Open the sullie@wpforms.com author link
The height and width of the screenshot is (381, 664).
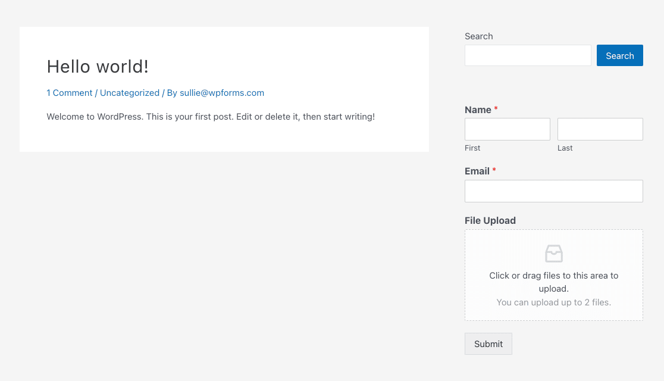coord(222,93)
